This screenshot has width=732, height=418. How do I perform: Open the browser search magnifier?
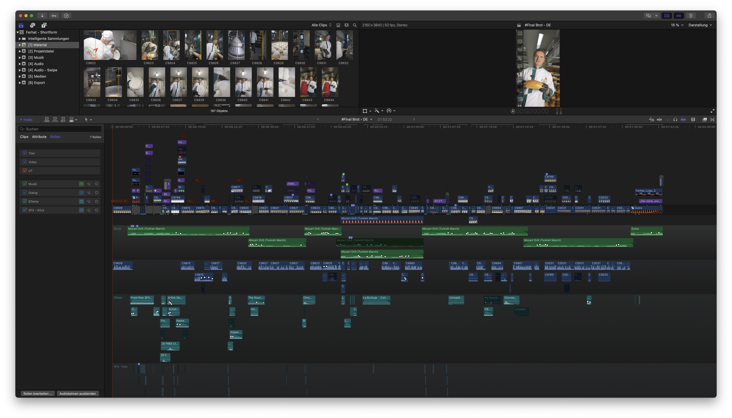(x=355, y=25)
